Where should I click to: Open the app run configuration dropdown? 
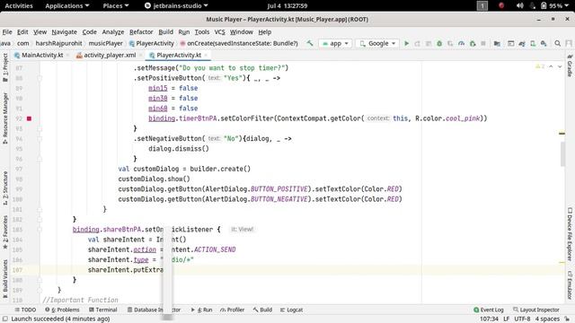coord(335,43)
